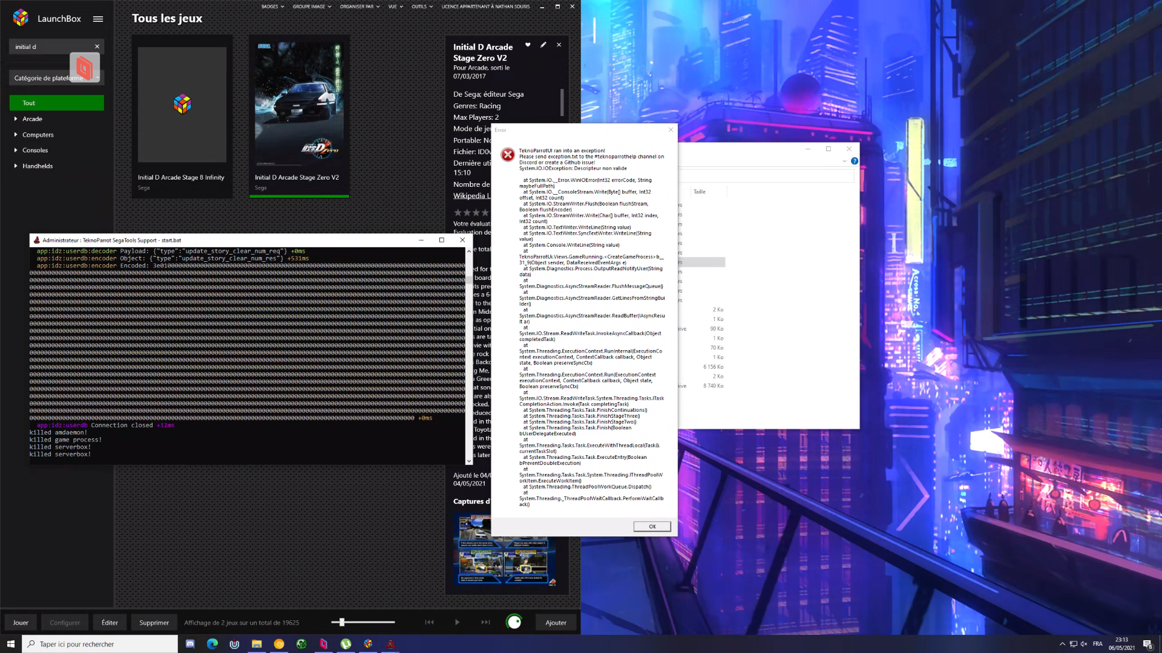This screenshot has width=1162, height=653.
Task: Click the TeknoParrot taskbar icon
Action: [x=390, y=644]
